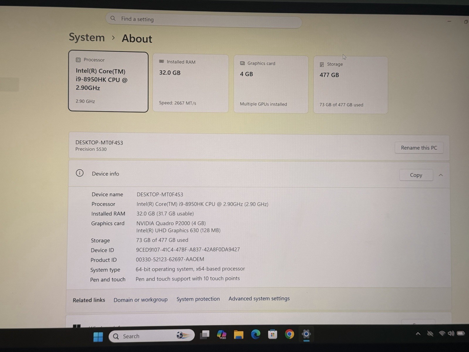Click the Device info circle icon

80,173
